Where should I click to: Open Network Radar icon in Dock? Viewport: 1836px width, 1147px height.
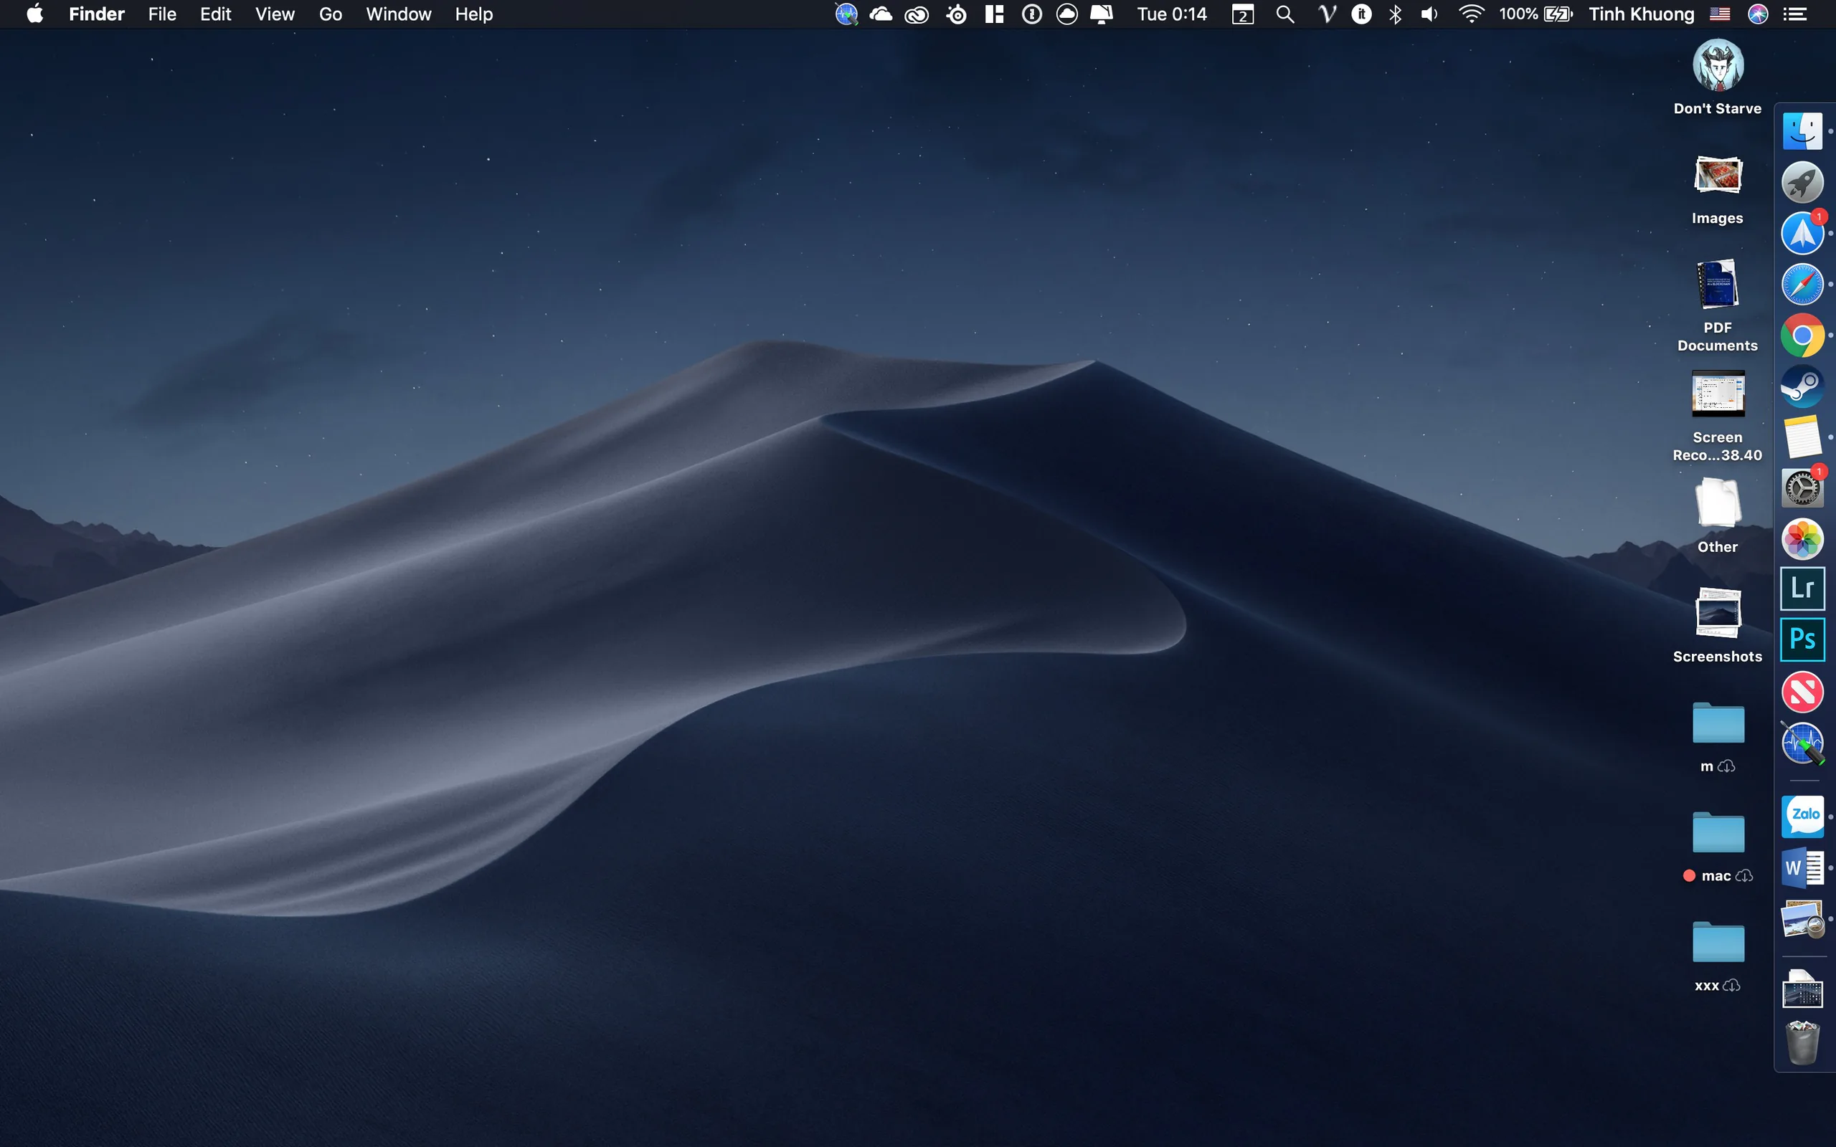(1802, 743)
